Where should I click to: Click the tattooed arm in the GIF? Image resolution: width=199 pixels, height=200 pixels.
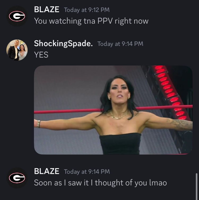click(179, 123)
